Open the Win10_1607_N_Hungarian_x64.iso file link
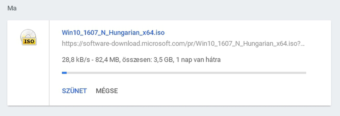Screen dimensions: 340x116 [113, 33]
